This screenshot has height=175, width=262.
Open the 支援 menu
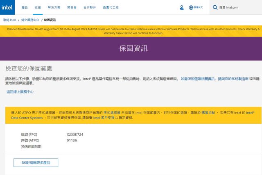click(x=38, y=7)
